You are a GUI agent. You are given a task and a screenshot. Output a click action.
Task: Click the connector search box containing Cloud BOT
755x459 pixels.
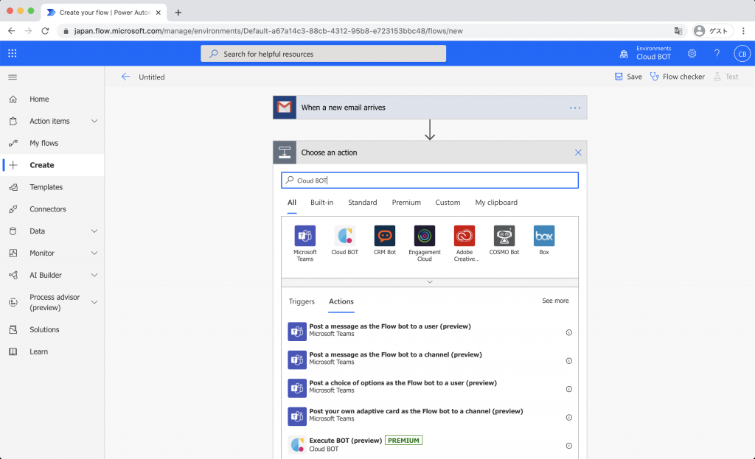point(430,181)
